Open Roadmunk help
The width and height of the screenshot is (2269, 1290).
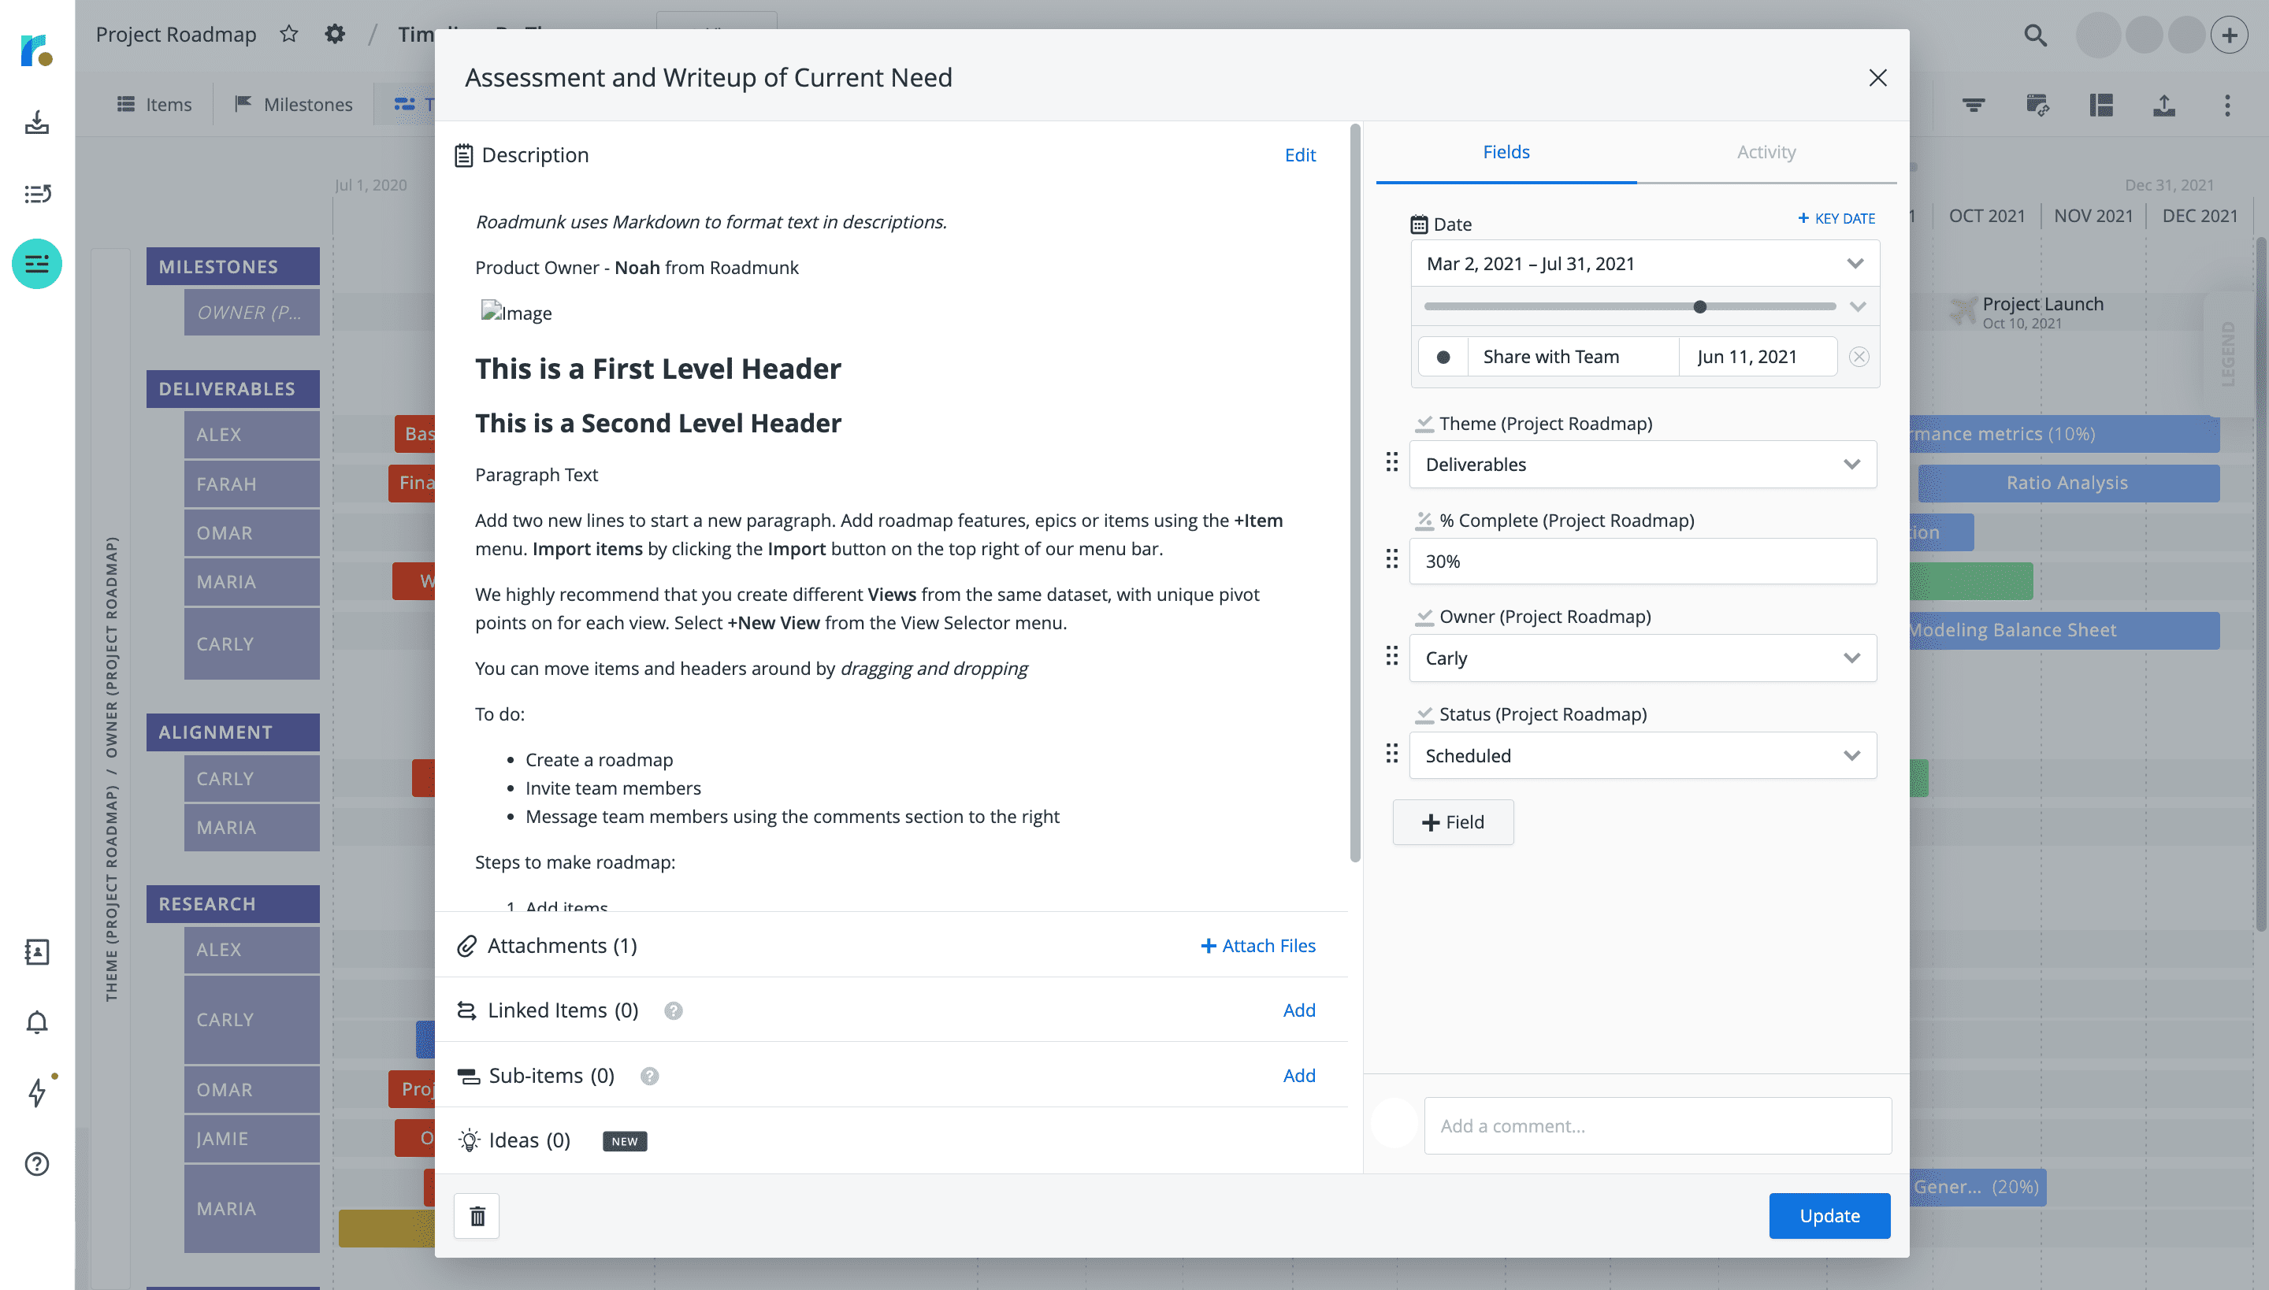36,1163
